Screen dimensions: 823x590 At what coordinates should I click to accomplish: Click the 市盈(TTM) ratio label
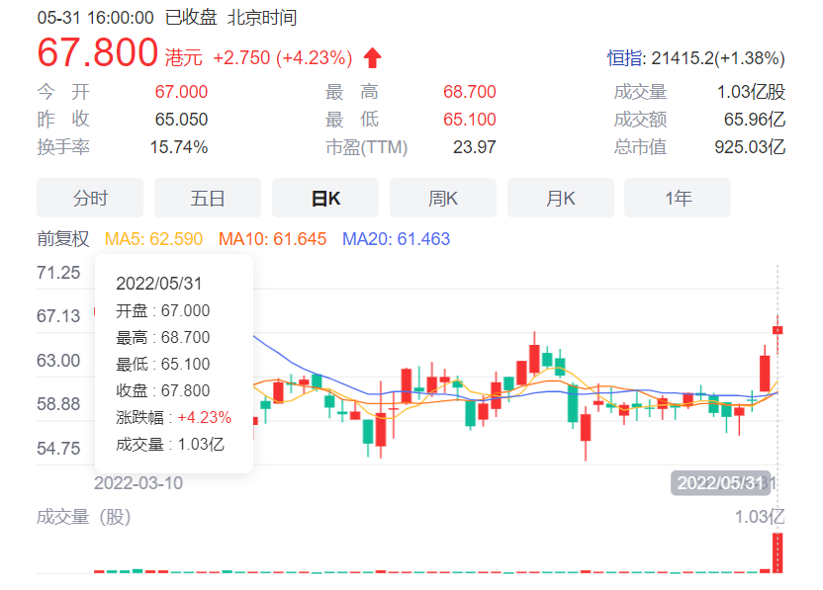tap(366, 147)
